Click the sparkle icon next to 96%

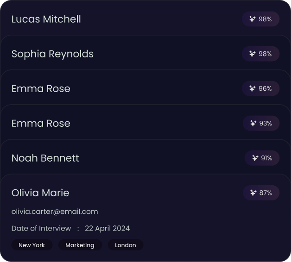(x=253, y=88)
